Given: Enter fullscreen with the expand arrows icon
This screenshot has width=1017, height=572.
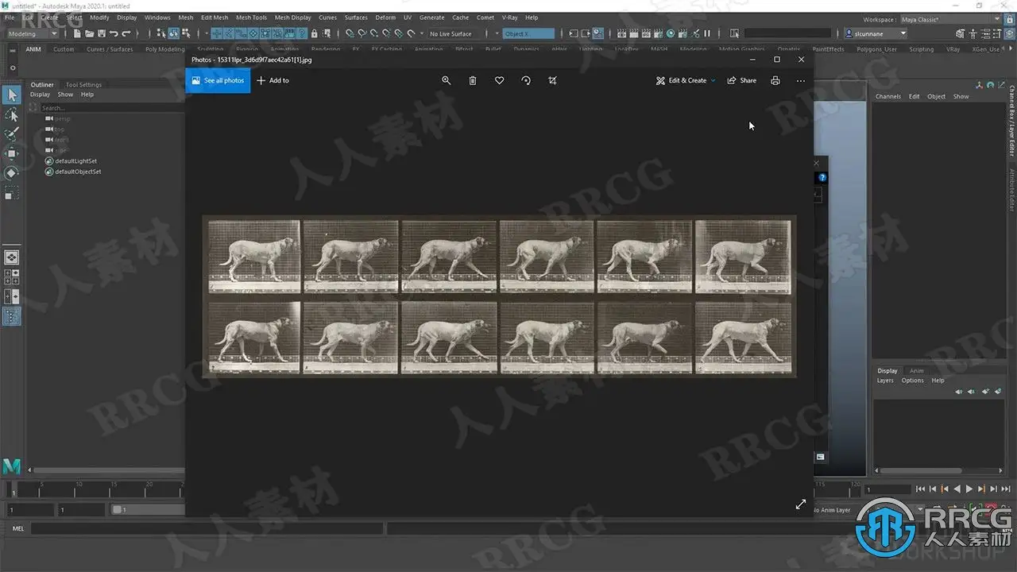Looking at the screenshot, I should click(801, 504).
